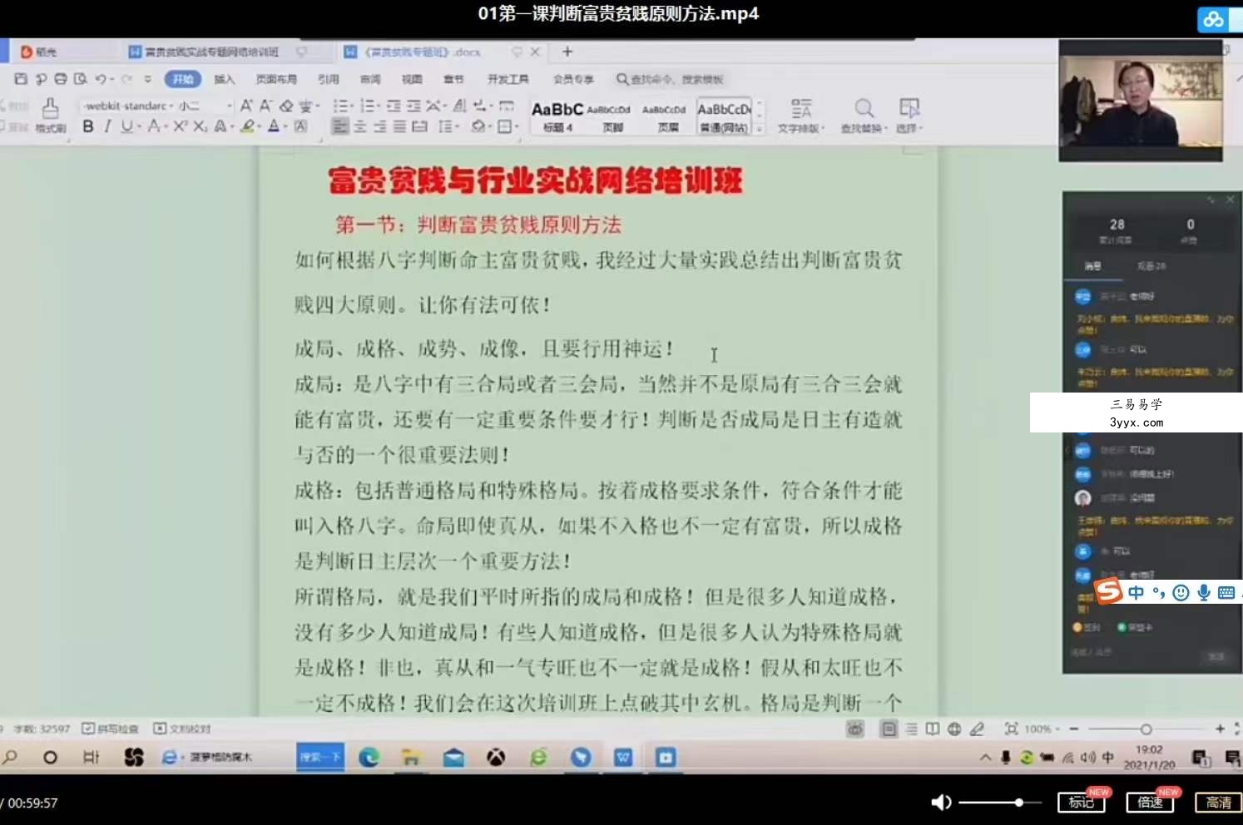Increase paragraph indent
The image size is (1243, 825).
pos(414,106)
